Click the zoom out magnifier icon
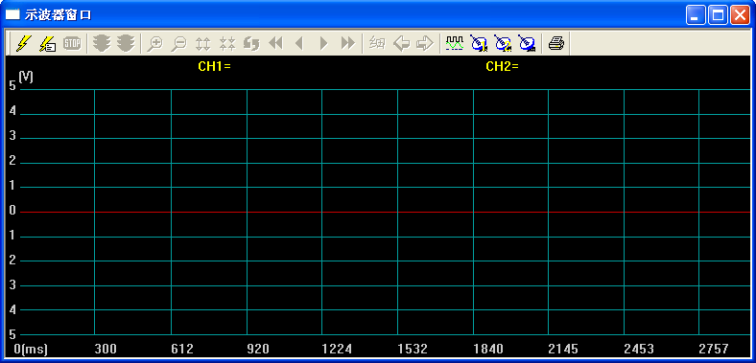 pos(178,44)
